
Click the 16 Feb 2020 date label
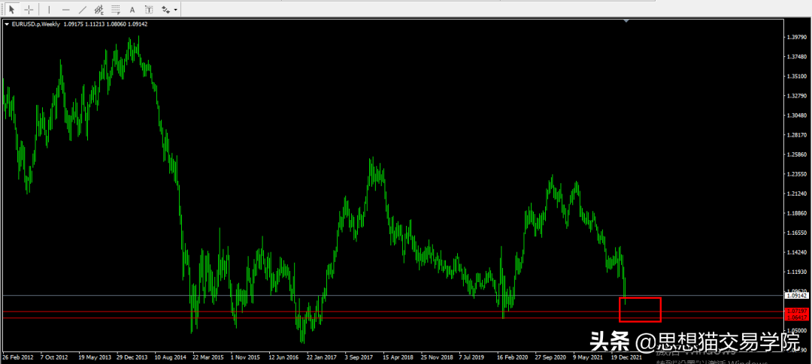coord(512,357)
